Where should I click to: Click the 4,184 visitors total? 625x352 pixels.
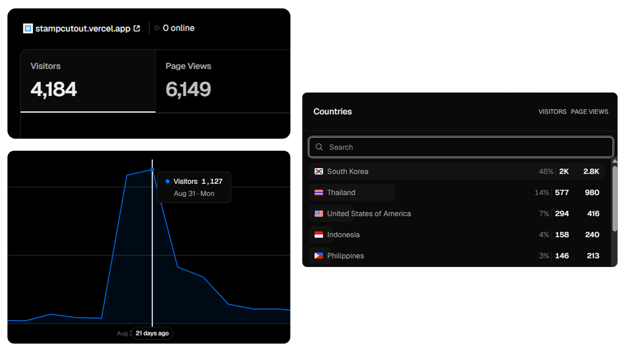pyautogui.click(x=54, y=89)
